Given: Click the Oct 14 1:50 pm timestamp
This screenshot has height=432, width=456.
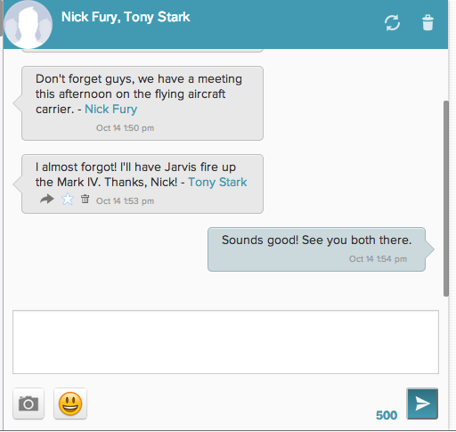Looking at the screenshot, I should point(125,128).
